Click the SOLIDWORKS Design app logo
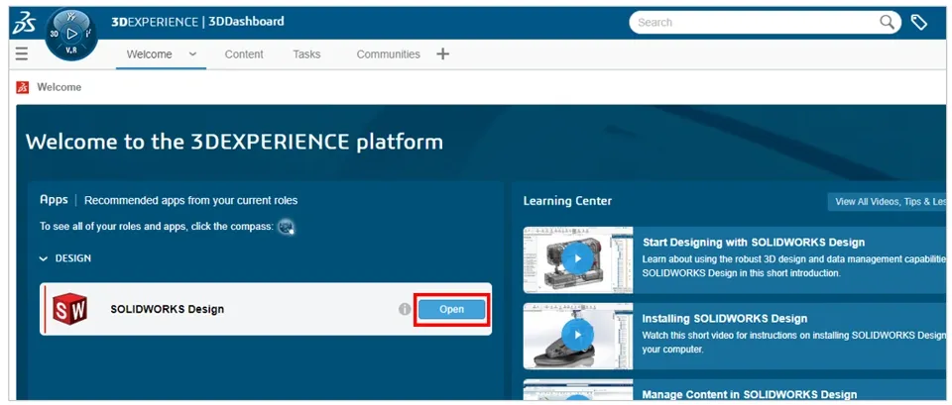The height and width of the screenshot is (405, 952). pyautogui.click(x=69, y=309)
